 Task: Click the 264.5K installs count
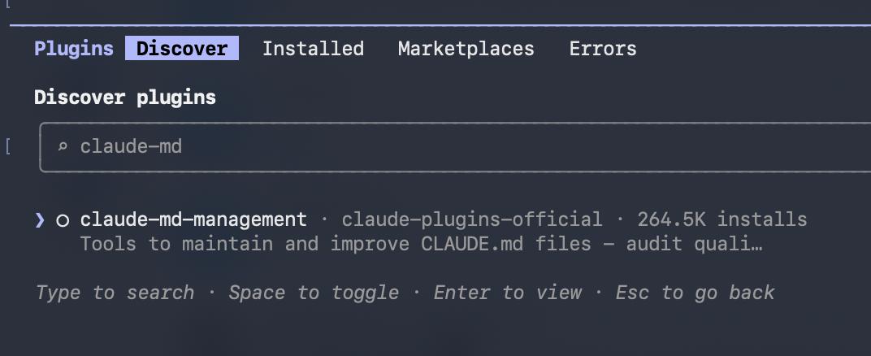[x=722, y=219]
